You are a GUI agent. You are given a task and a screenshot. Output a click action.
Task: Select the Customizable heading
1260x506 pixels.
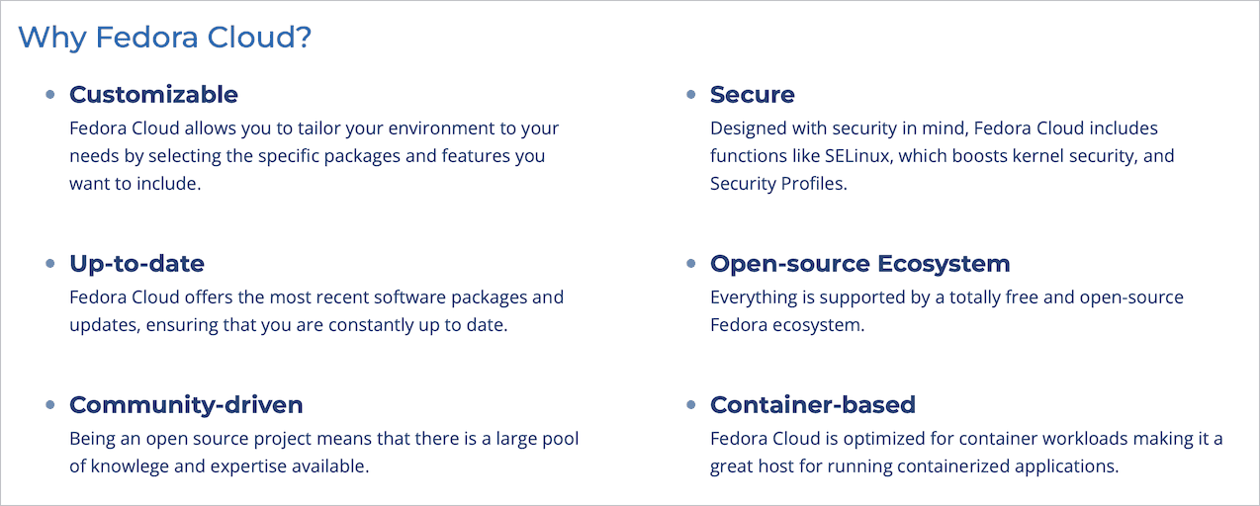[x=153, y=95]
